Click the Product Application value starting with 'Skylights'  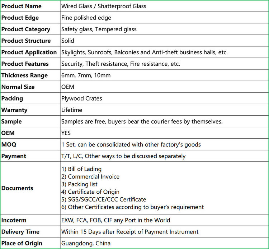tap(144, 52)
